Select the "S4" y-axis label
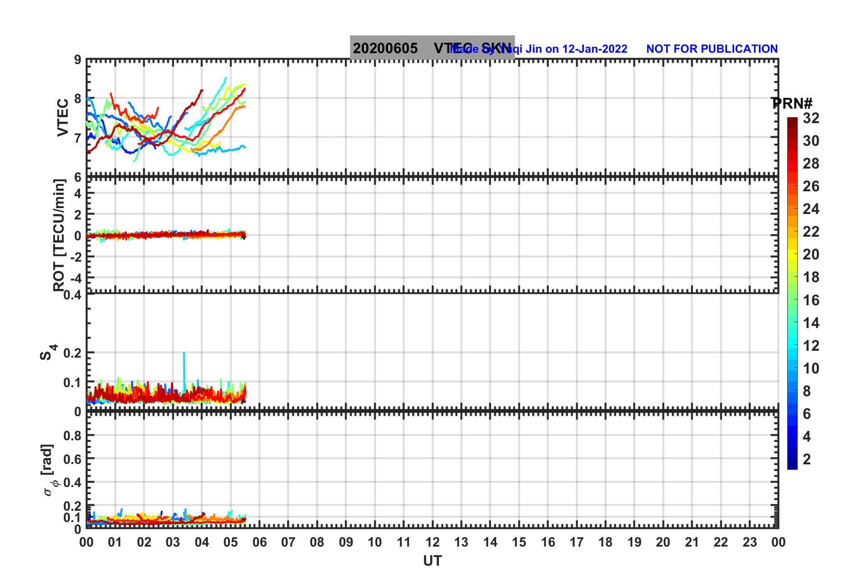 coord(48,352)
